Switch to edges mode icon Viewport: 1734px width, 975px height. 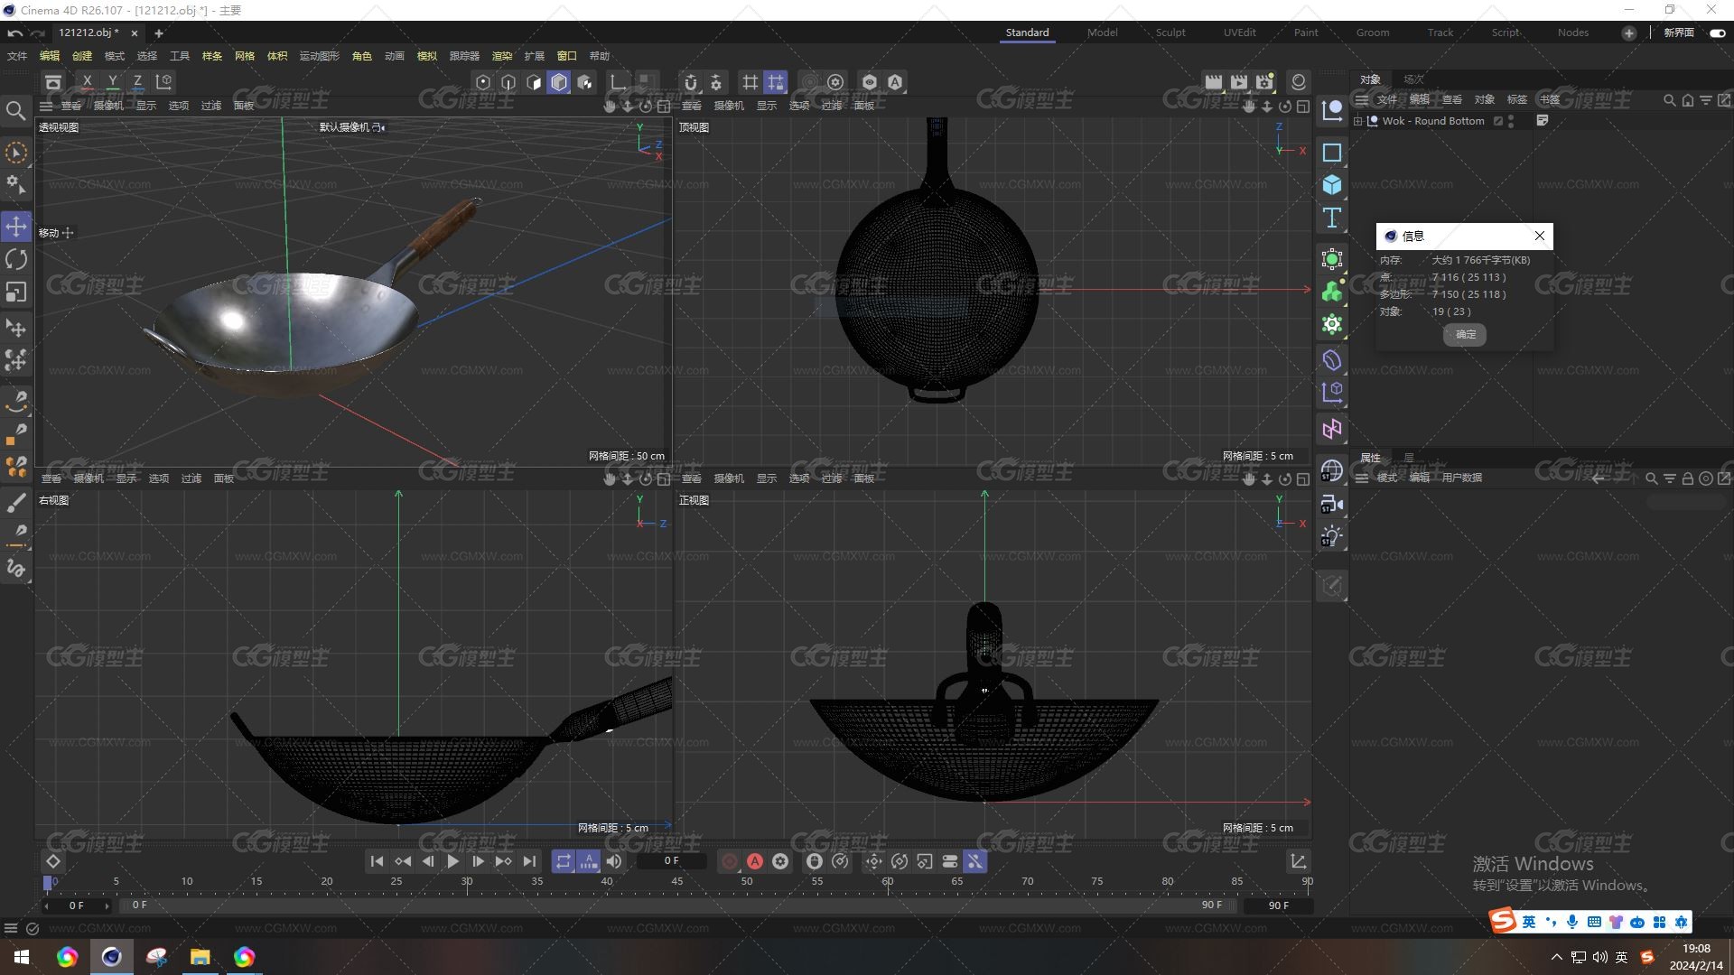(508, 82)
